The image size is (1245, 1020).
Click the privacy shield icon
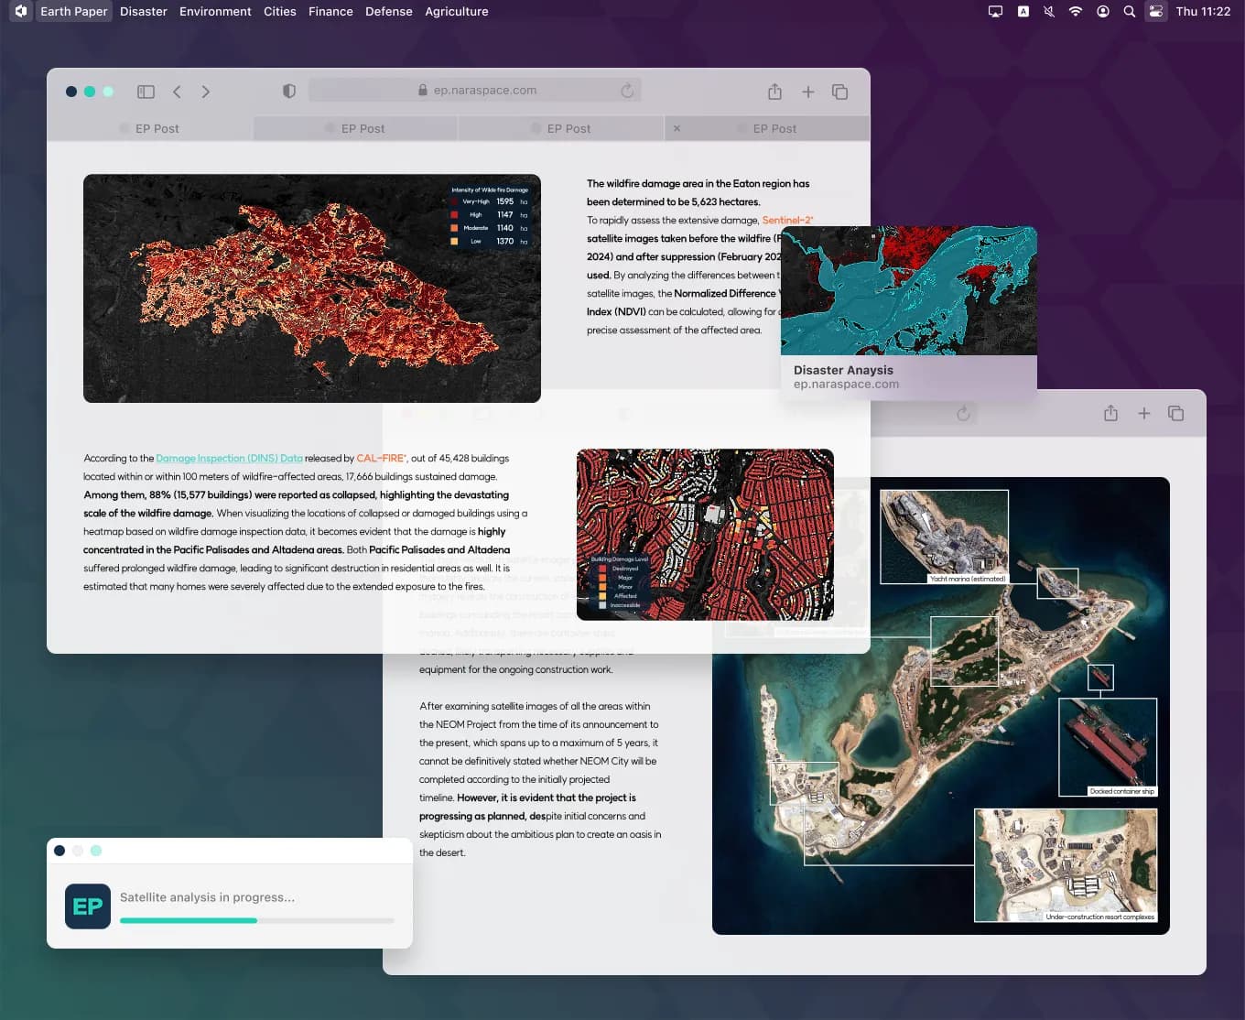(x=289, y=91)
